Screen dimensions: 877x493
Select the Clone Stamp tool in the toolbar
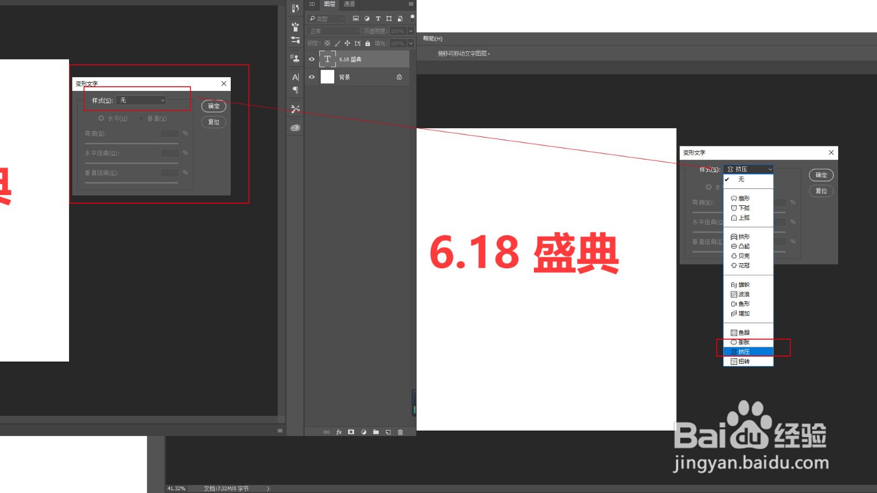coord(295,59)
